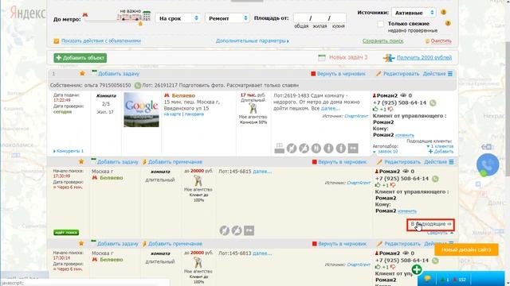Viewport: 510px width, 286px height.
Task: Click the green Добавить объект button
Action: [80, 58]
